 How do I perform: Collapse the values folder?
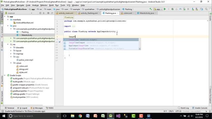click(11, 63)
